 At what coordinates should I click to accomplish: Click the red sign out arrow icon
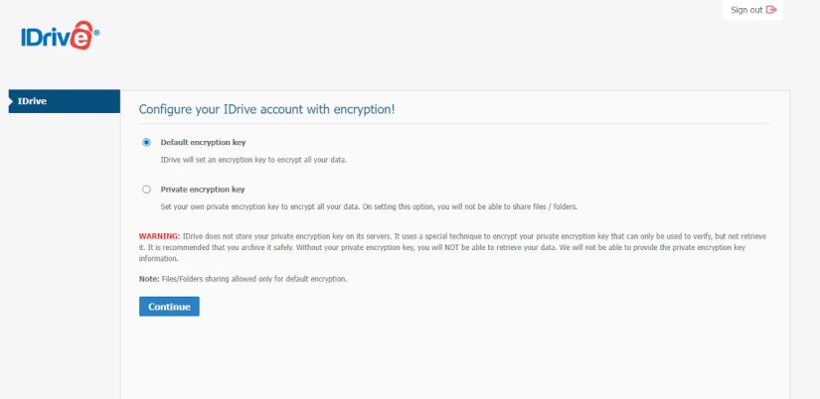click(771, 10)
